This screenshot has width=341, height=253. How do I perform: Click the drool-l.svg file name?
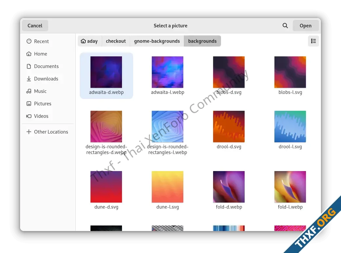pyautogui.click(x=290, y=147)
